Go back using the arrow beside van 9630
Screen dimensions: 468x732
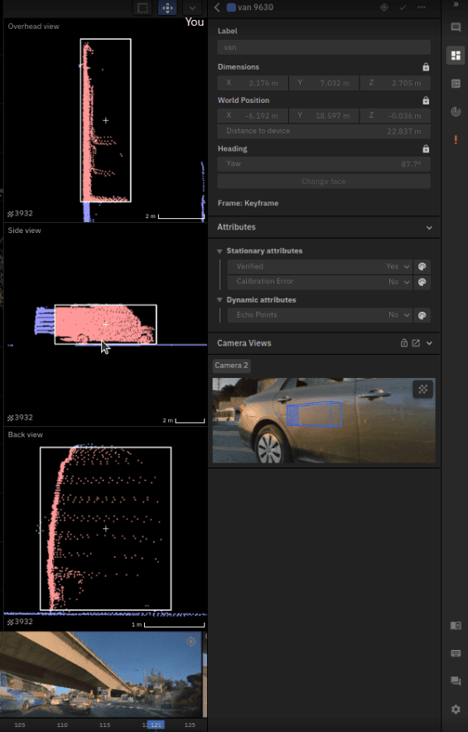217,7
